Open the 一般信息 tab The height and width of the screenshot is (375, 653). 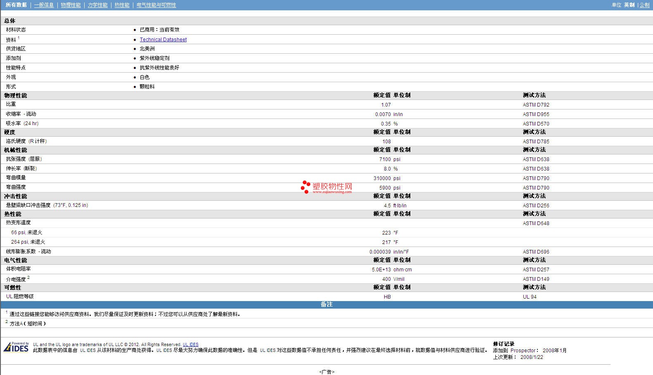pos(44,5)
